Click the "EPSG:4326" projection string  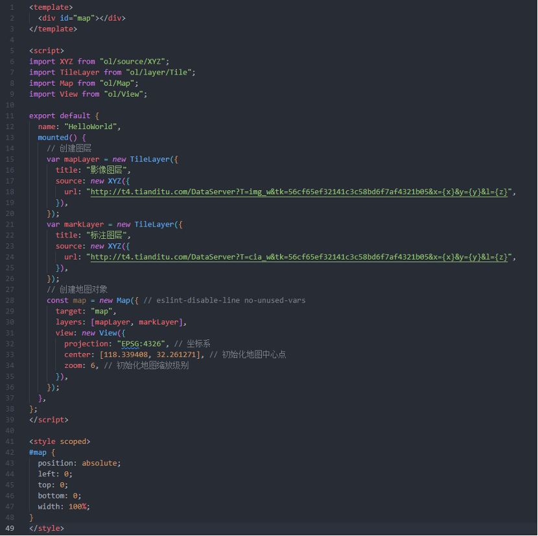[141, 344]
